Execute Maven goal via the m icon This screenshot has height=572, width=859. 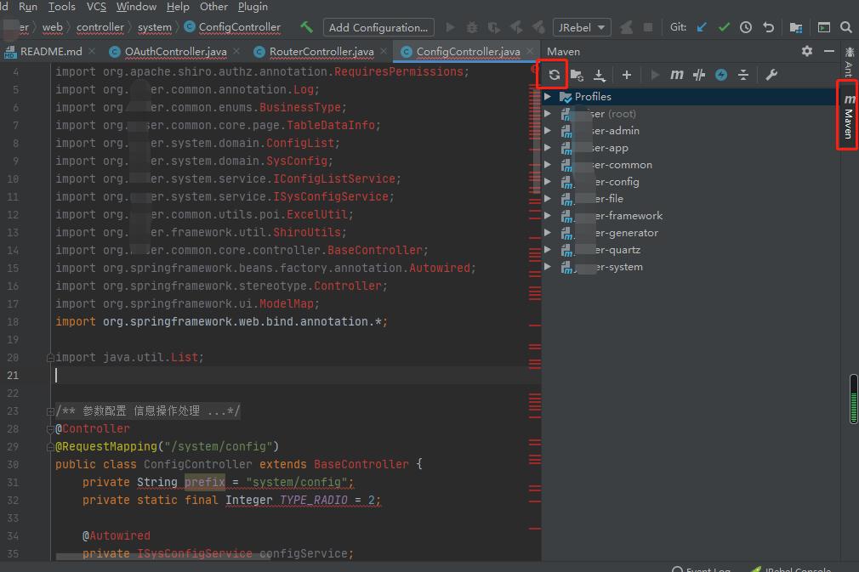coord(677,75)
